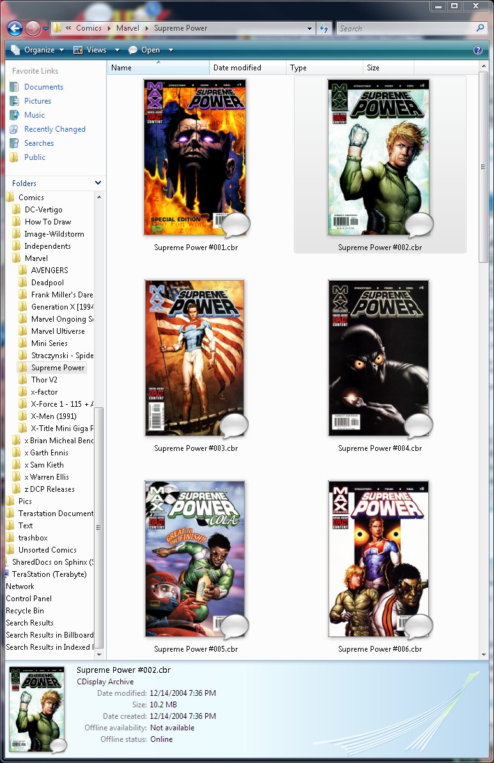This screenshot has height=763, width=494.
Task: Select Supreme Power #004.cbr cover thumbnail
Action: 379,358
